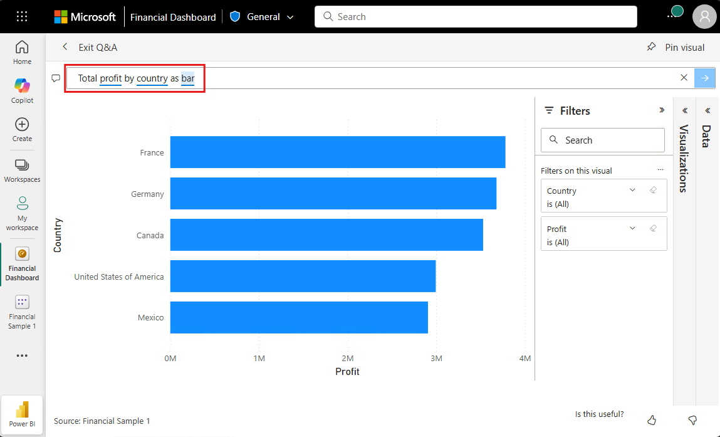Viewport: 720px width, 437px height.
Task: Expand the Country filter card
Action: coord(632,189)
